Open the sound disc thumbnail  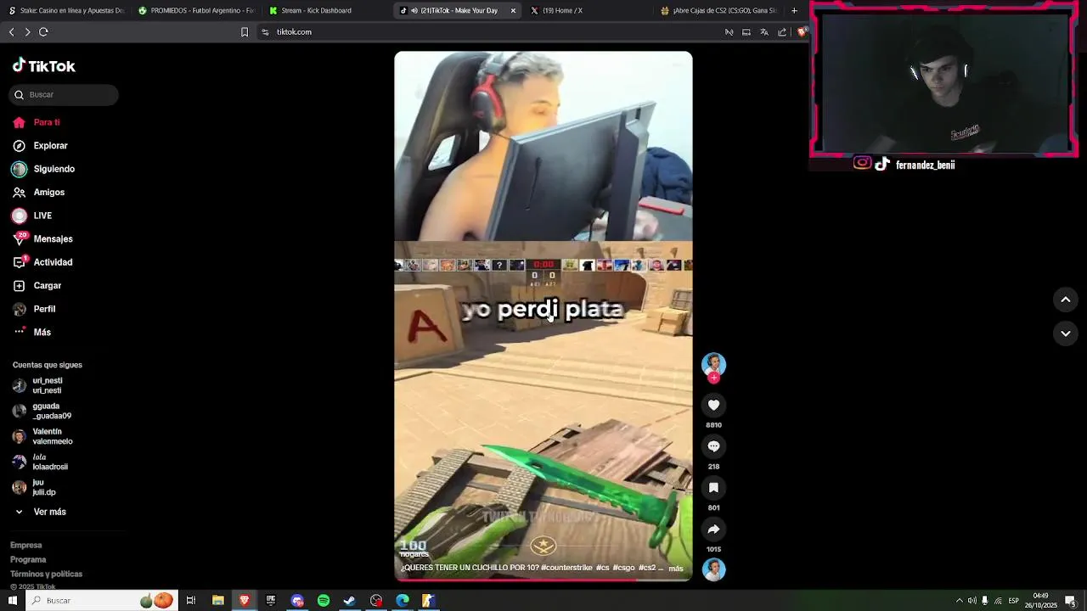pos(713,569)
